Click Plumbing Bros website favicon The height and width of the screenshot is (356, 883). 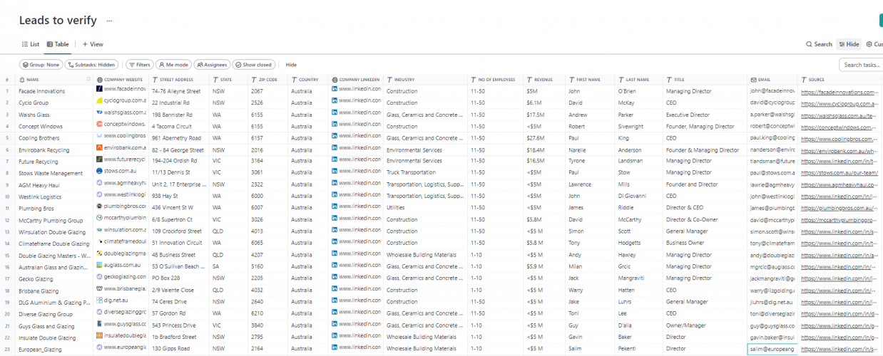(100, 207)
